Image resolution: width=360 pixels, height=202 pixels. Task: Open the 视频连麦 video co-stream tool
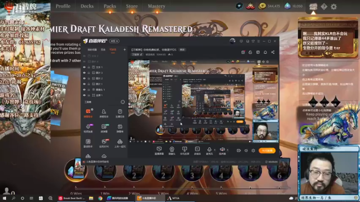click(88, 128)
